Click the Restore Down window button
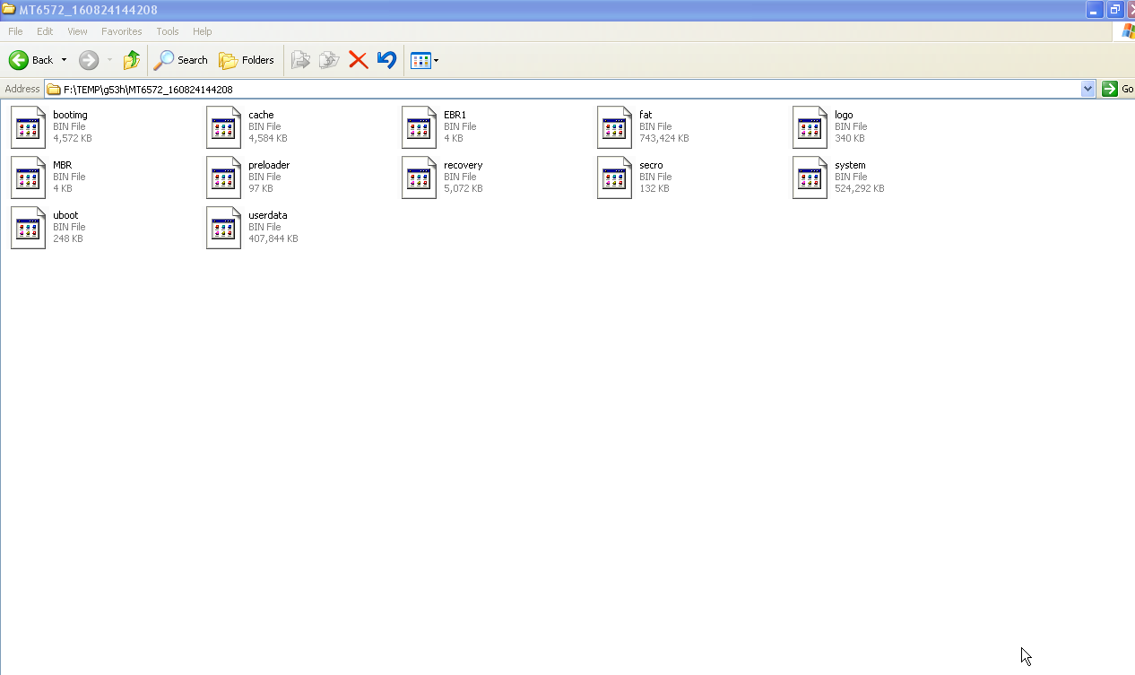 tap(1114, 10)
